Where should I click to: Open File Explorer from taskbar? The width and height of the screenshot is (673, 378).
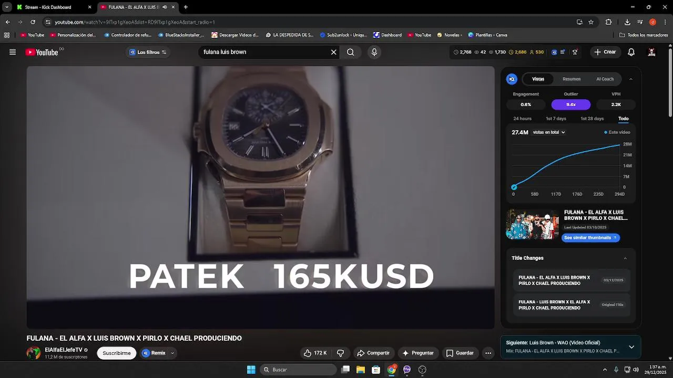[x=361, y=370]
